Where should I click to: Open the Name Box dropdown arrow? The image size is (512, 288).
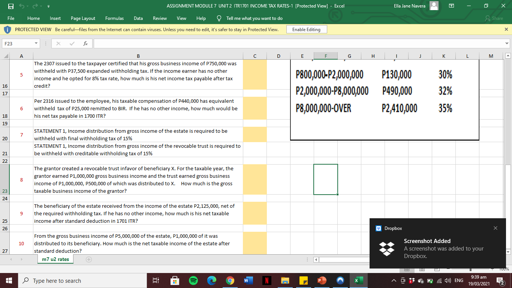pos(36,43)
